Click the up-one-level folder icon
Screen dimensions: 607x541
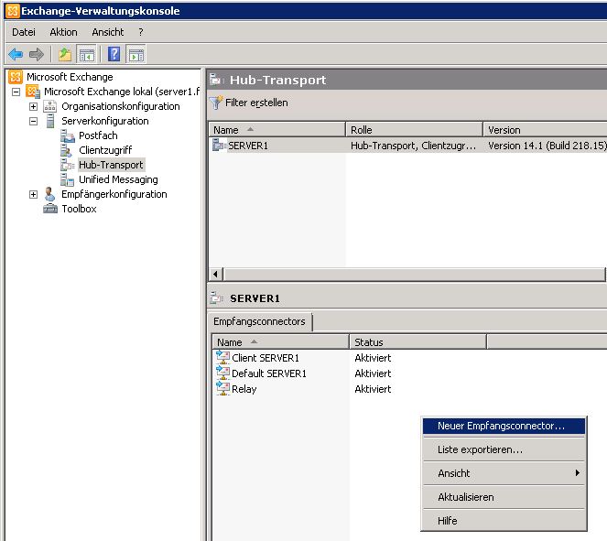tap(65, 54)
